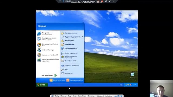Open the Вид menu in VirtualBox bar
Screen dimensions: 173x97
(69, 96)
